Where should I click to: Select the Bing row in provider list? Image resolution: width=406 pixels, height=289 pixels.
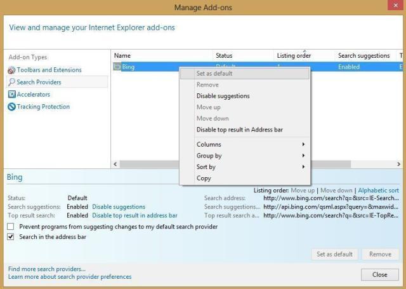[x=258, y=67]
